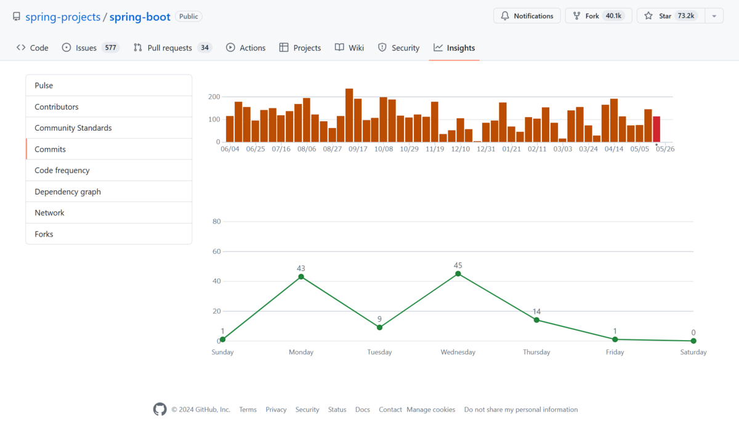
Task: Open the Code tab
Action: pyautogui.click(x=33, y=47)
